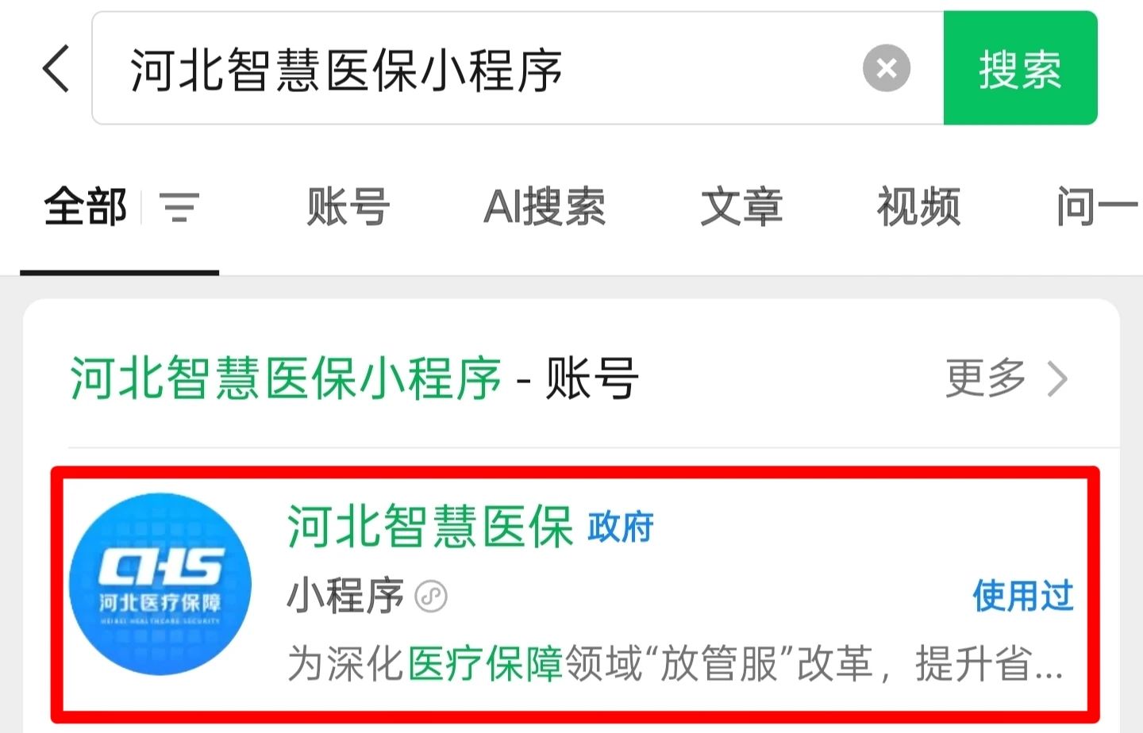Open the description text starting 为深化医疗保障
Screen dimensions: 1143x733
pos(675,664)
